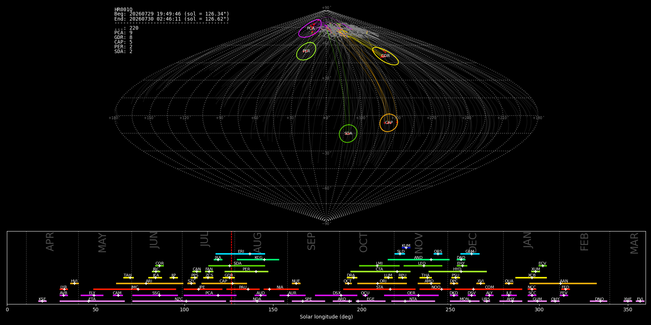Click the LYR shower bar
The height and width of the screenshot is (325, 651).
click(64, 289)
